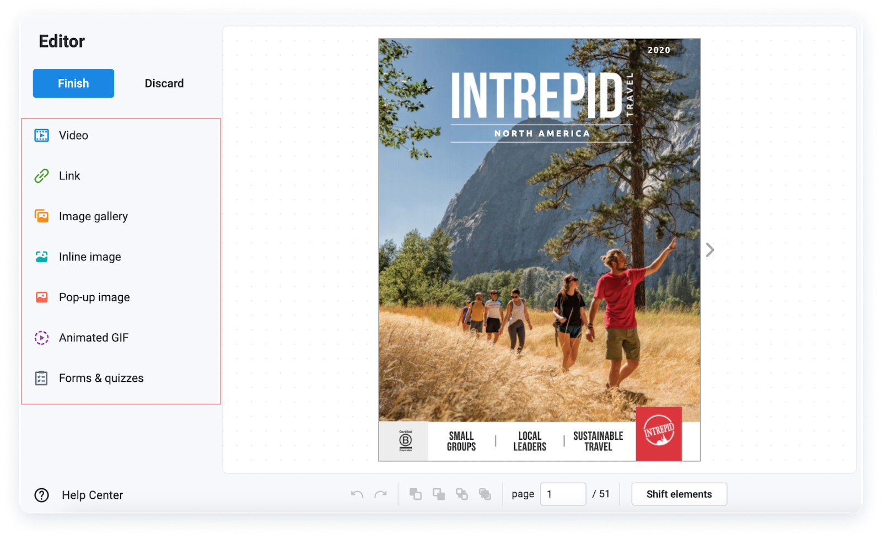Open the Shift elements option
The width and height of the screenshot is (882, 539).
679,494
